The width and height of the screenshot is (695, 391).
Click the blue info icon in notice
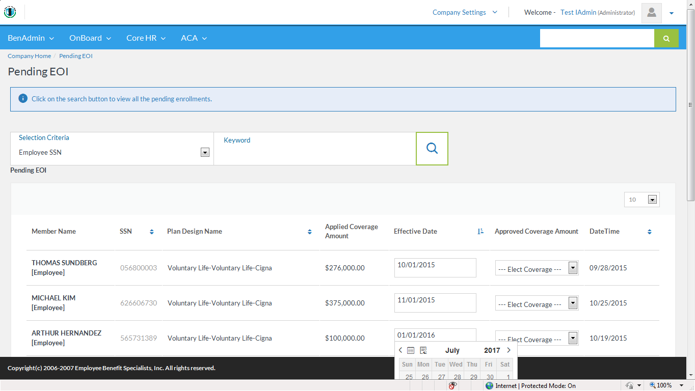(x=23, y=98)
